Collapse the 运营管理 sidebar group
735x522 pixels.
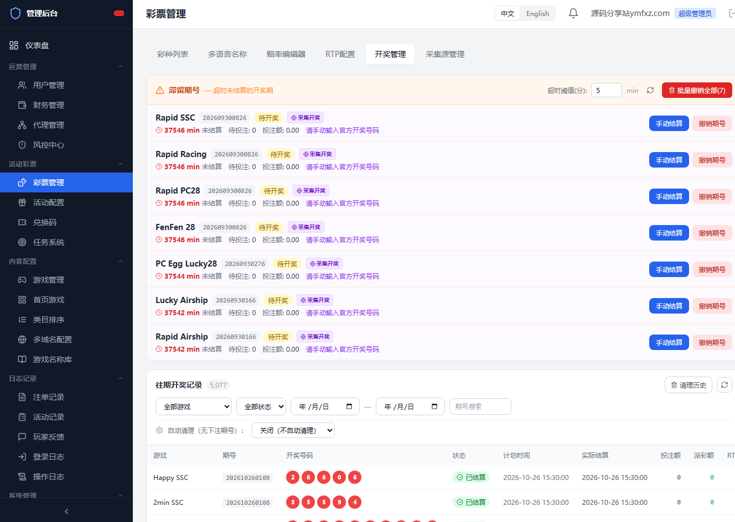(x=66, y=66)
